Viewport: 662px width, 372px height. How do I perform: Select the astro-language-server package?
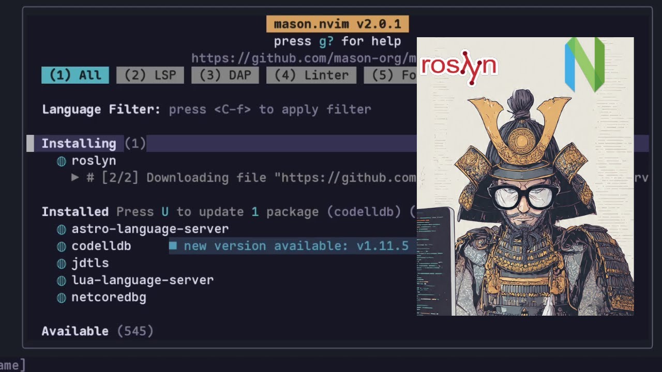point(150,228)
